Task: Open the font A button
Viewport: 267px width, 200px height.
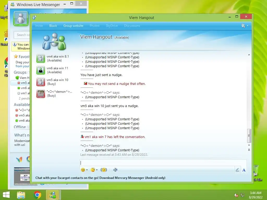Action: [244, 170]
